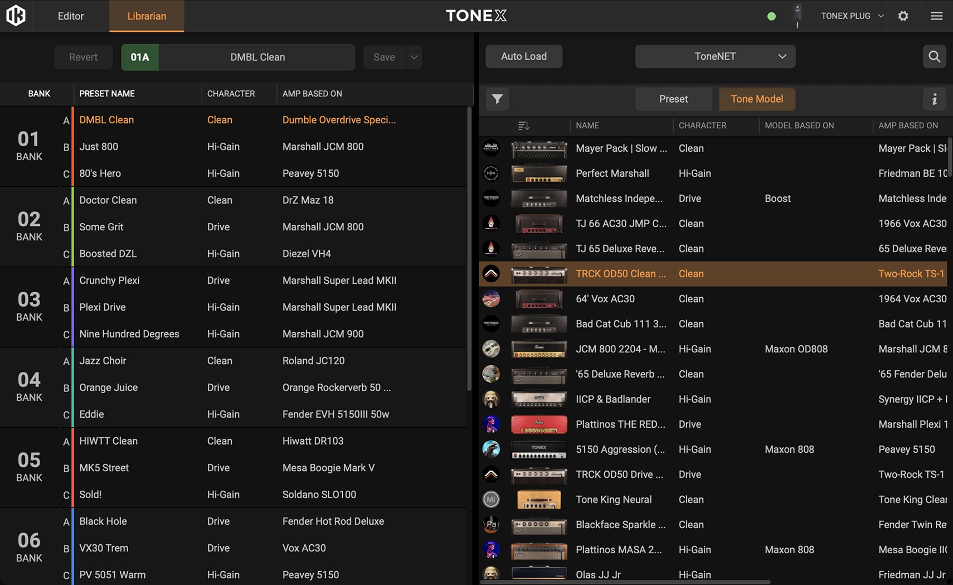Switch list to Preset view
Screen dimensions: 953x585
(673, 99)
